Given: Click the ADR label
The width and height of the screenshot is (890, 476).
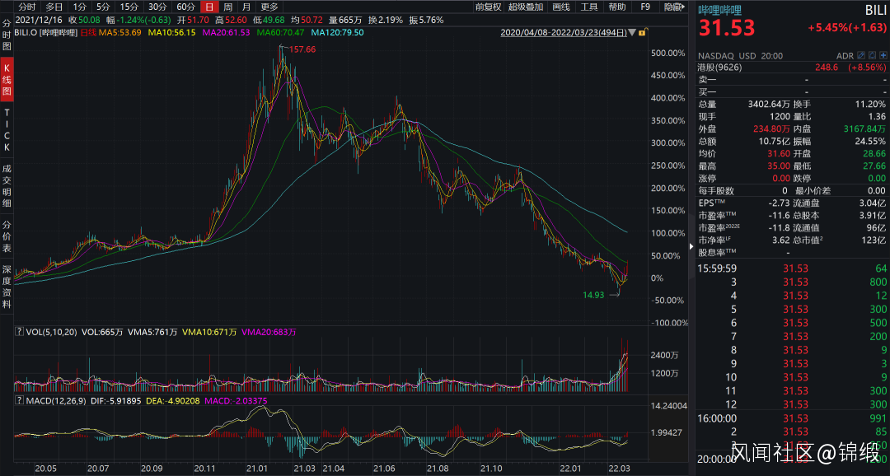Looking at the screenshot, I should [x=845, y=56].
